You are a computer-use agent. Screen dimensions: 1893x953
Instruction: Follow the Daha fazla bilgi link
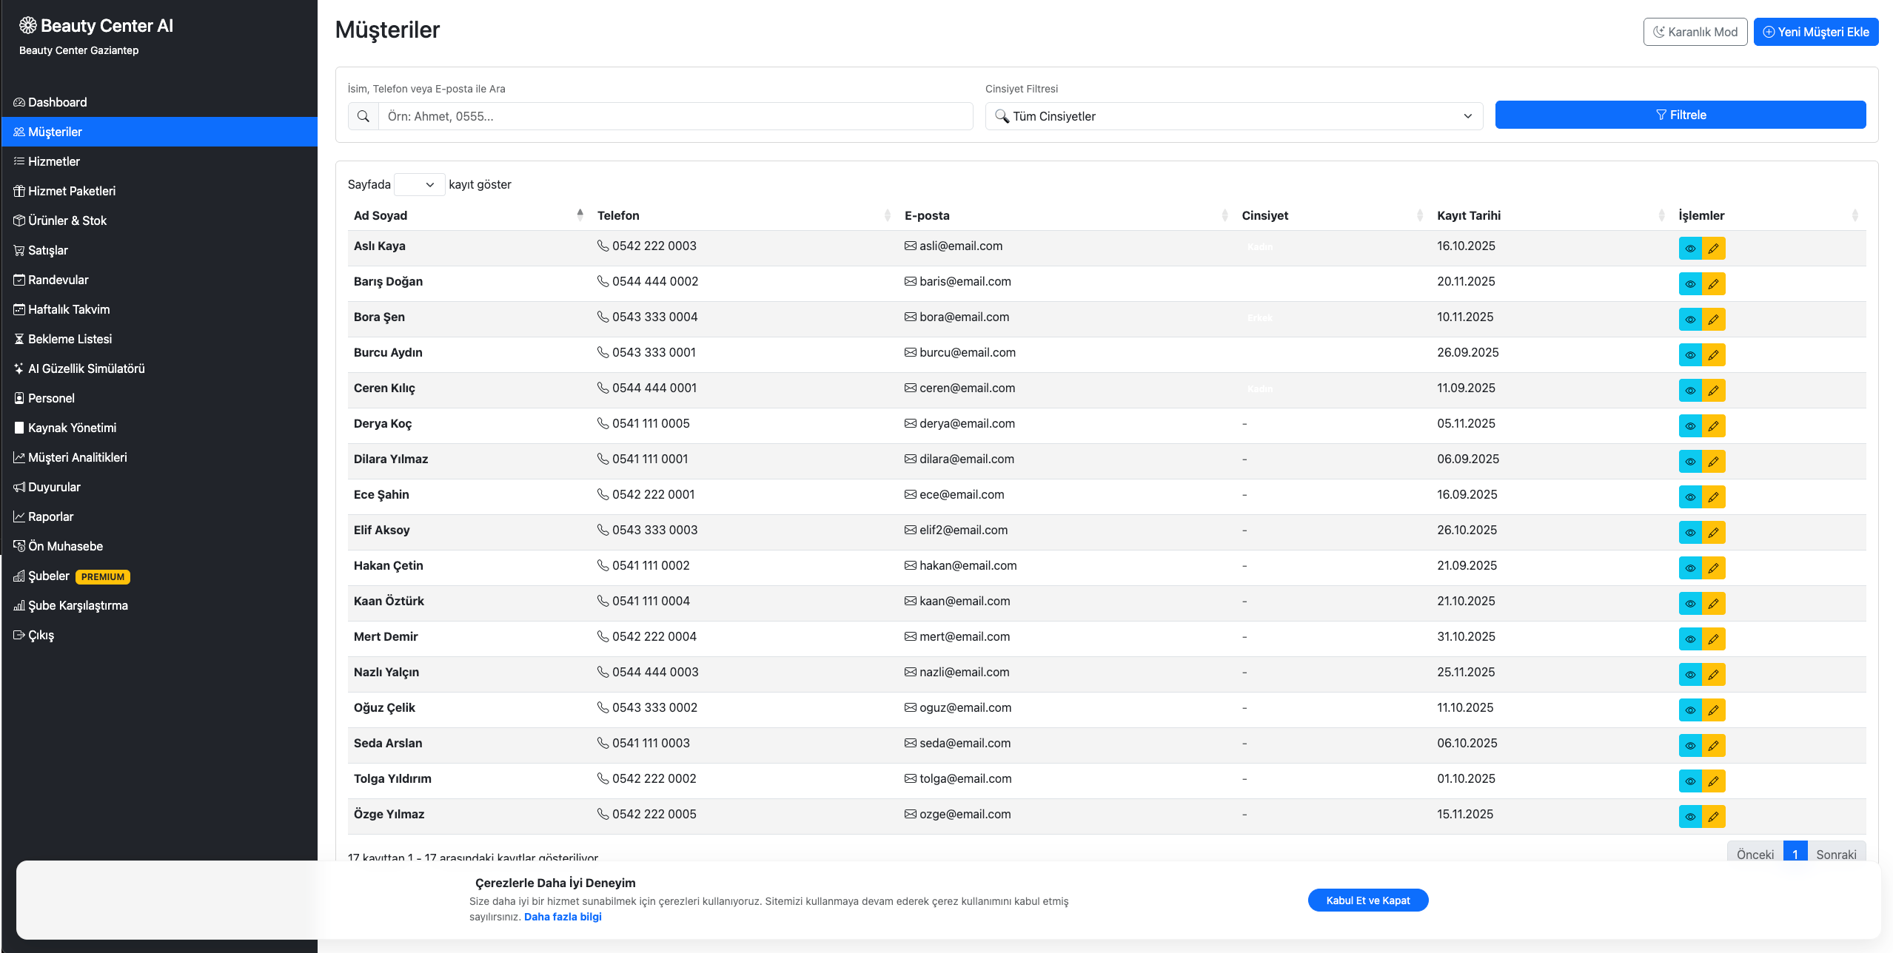(562, 917)
